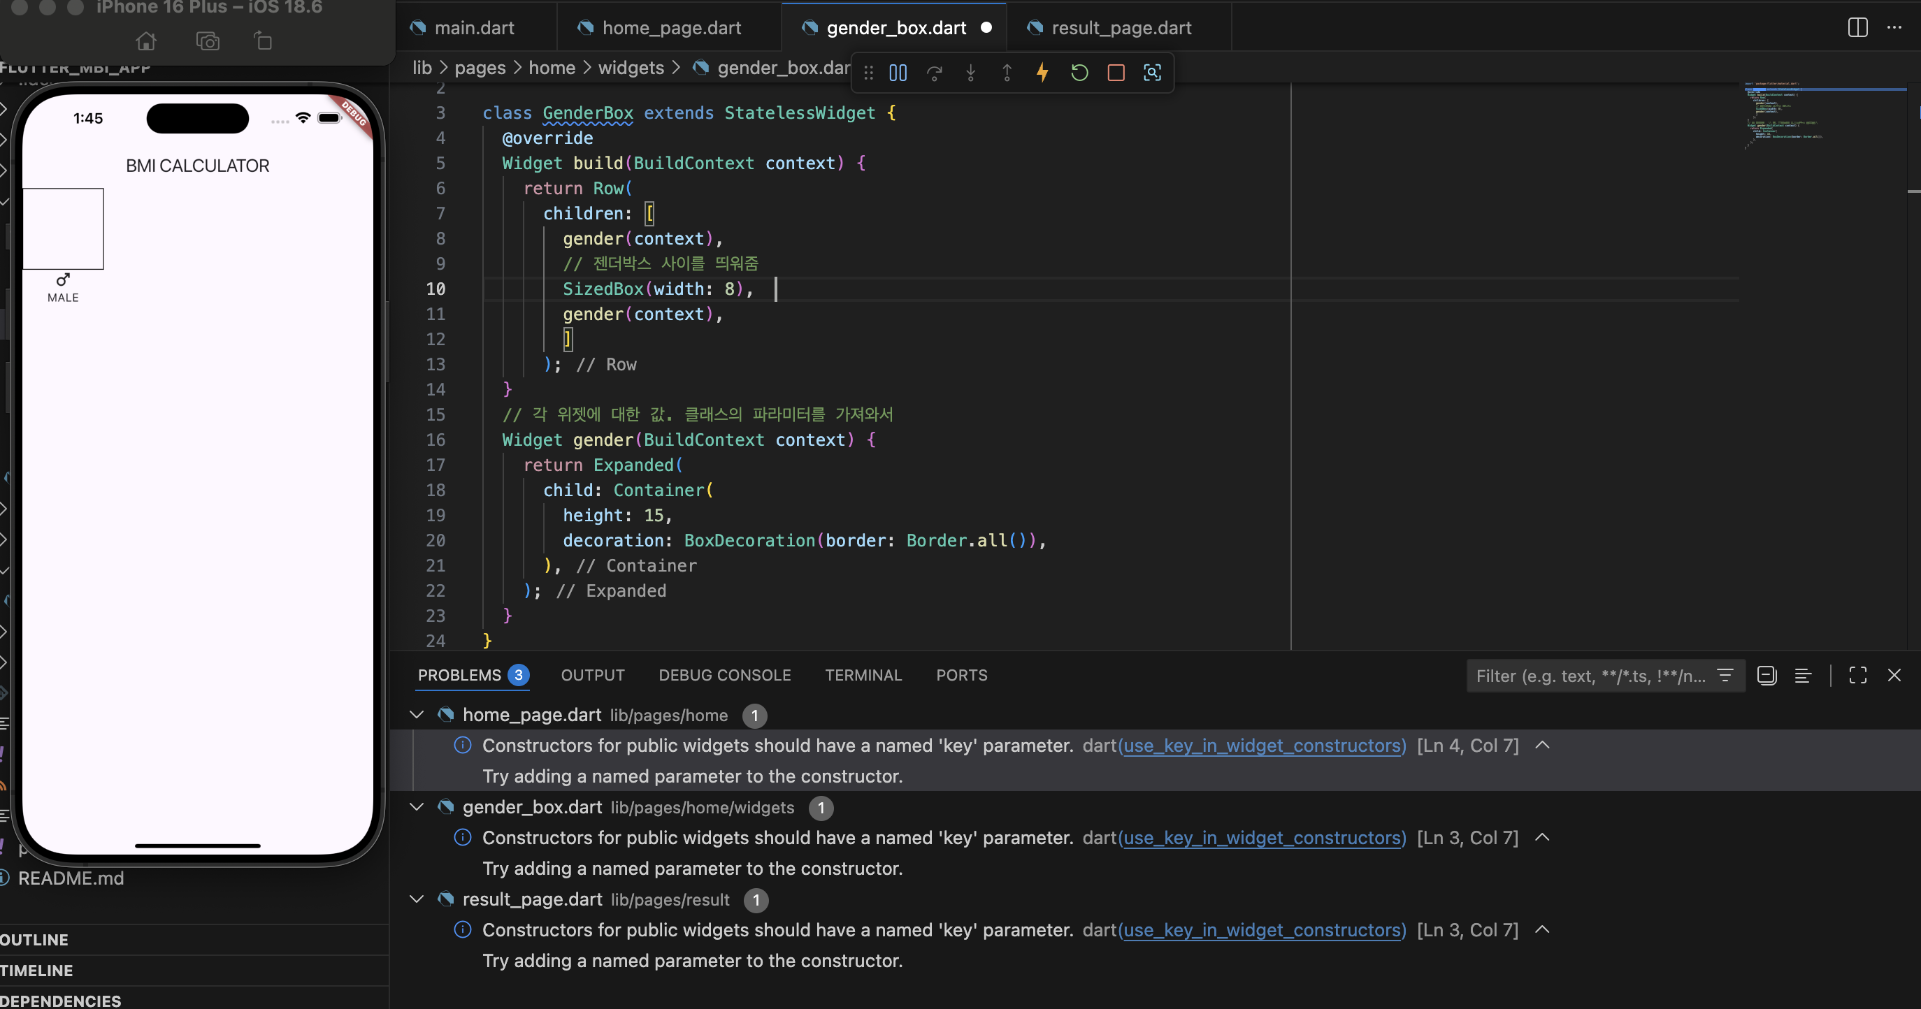The width and height of the screenshot is (1921, 1009).
Task: Take a simulator screenshot with the camera icon
Action: (208, 41)
